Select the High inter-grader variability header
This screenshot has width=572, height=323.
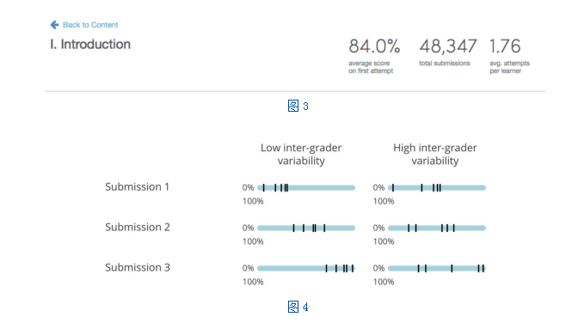[x=435, y=154]
